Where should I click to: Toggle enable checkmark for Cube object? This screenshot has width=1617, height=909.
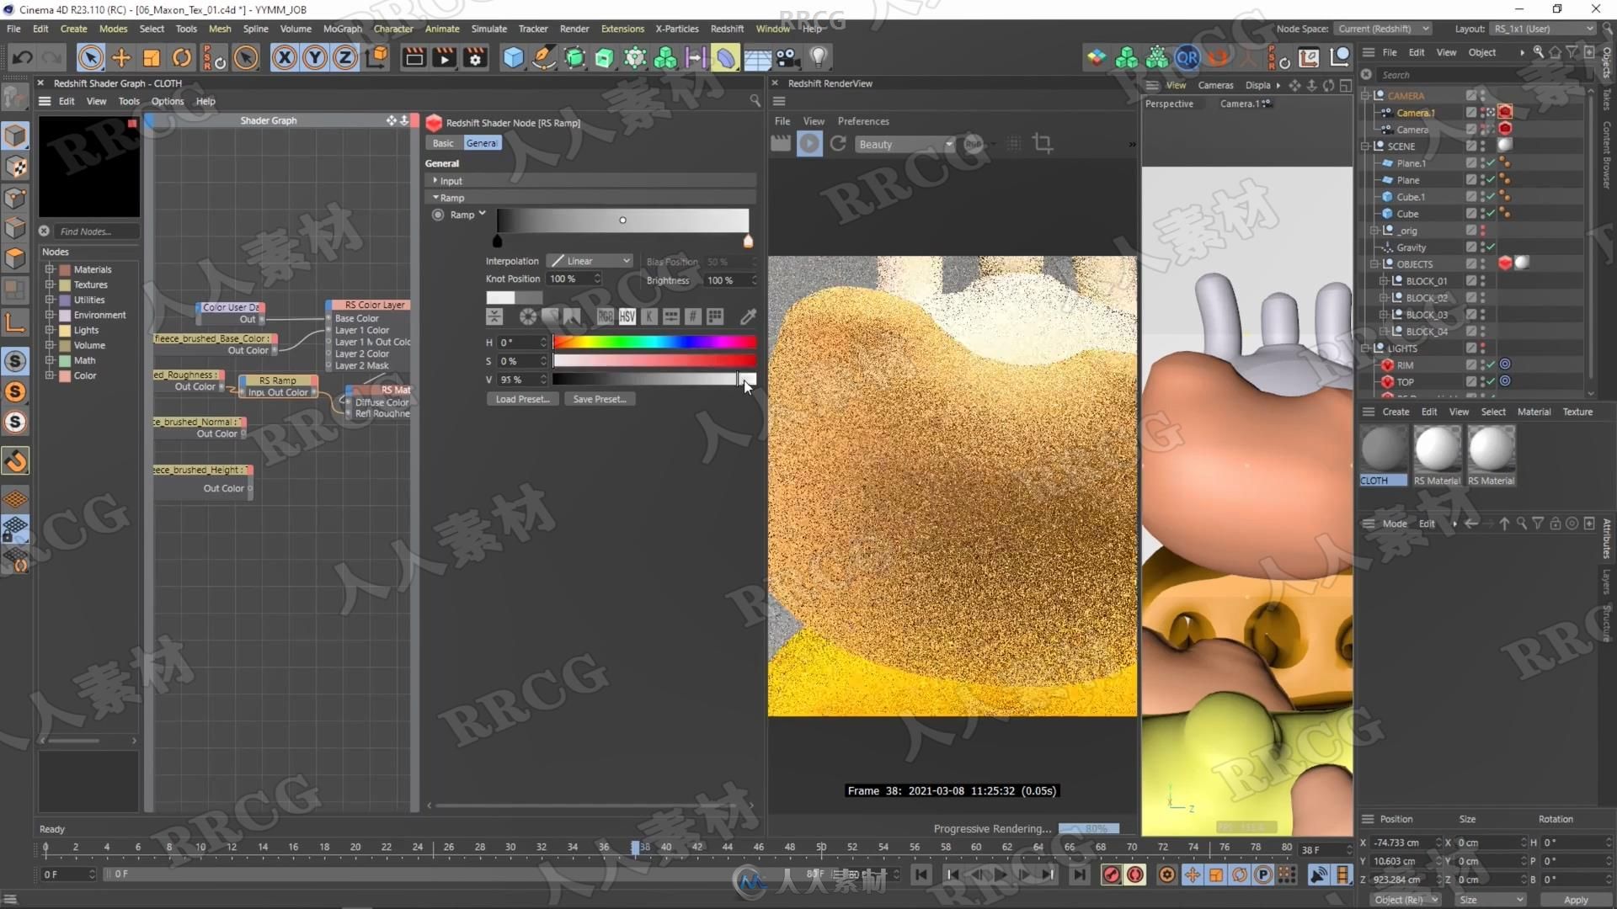(1491, 214)
